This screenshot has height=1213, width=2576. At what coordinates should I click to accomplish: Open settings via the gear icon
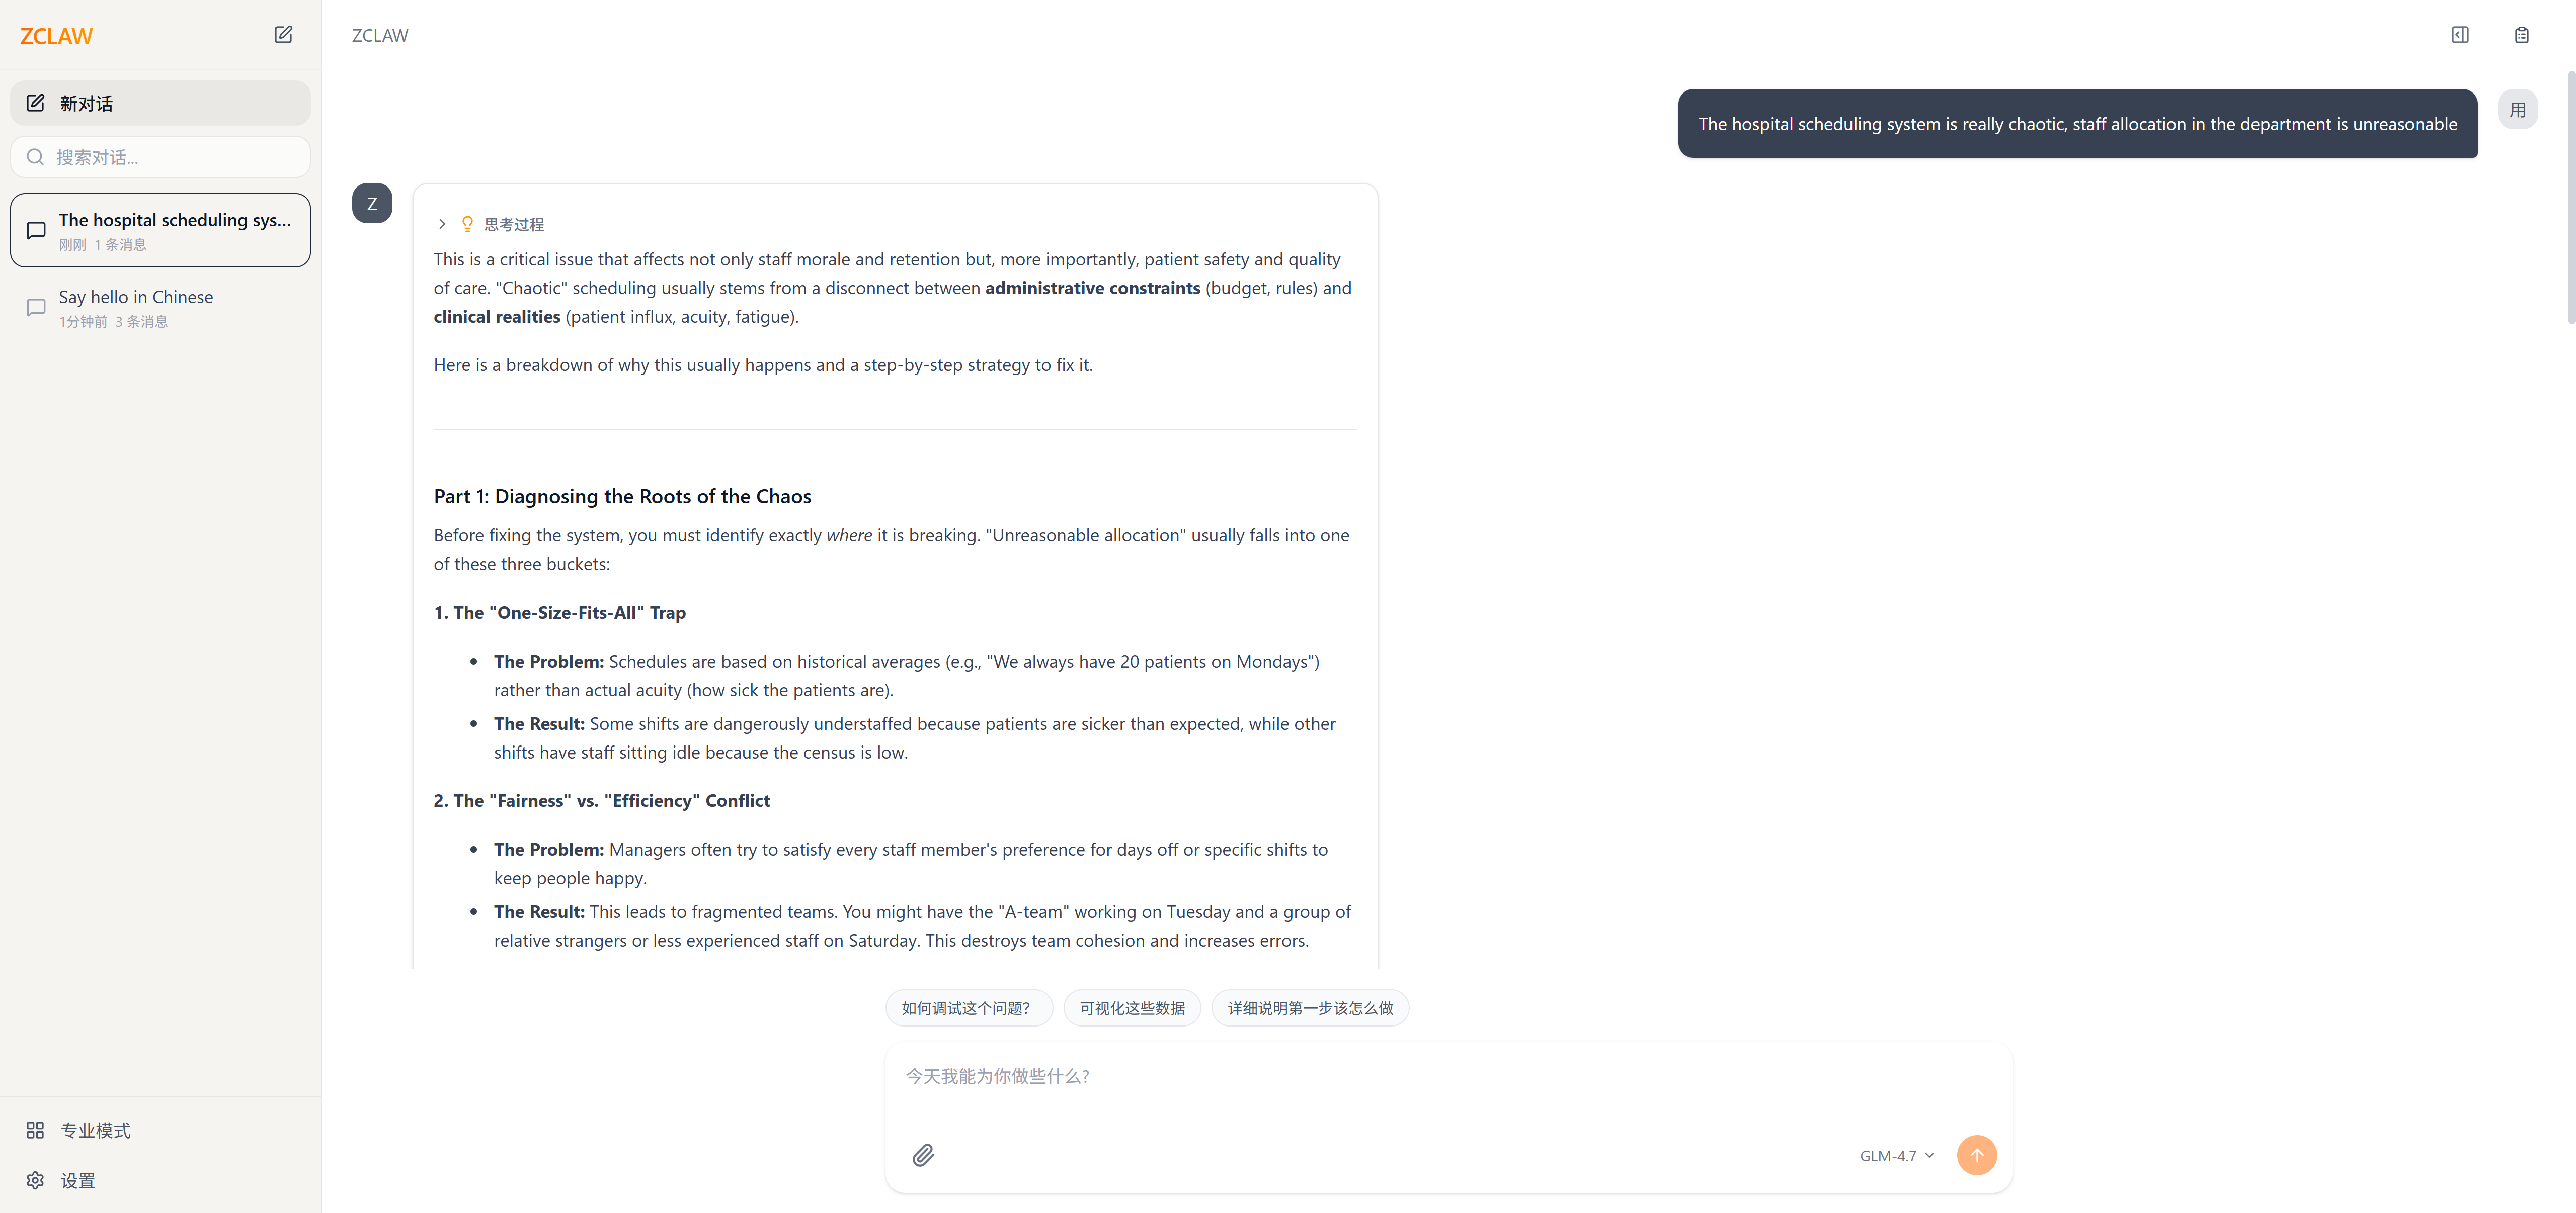tap(36, 1180)
